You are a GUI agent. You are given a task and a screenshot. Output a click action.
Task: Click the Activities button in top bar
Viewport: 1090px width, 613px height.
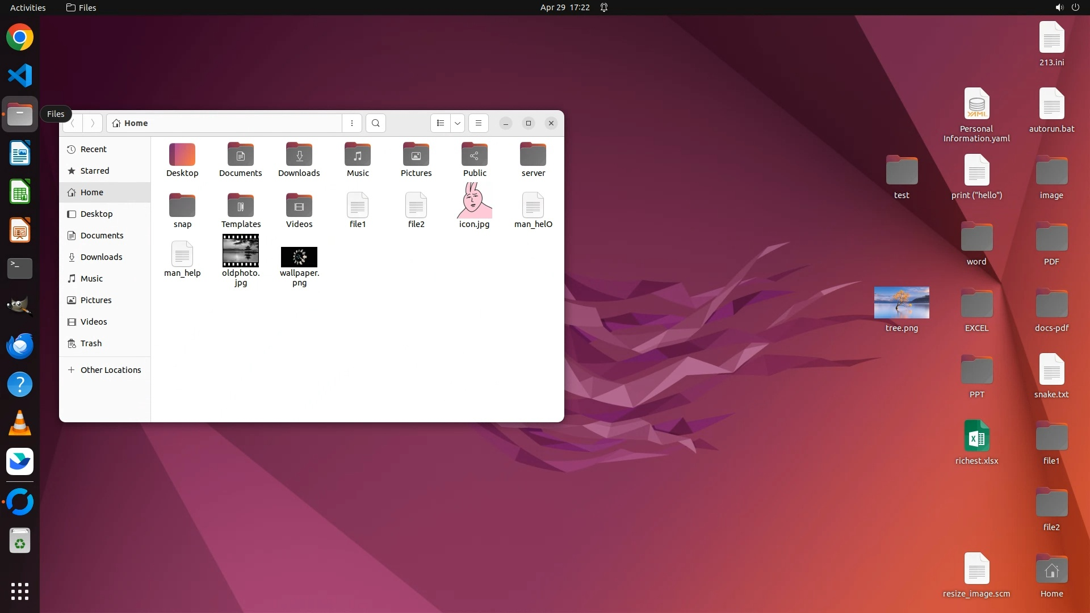pyautogui.click(x=28, y=7)
